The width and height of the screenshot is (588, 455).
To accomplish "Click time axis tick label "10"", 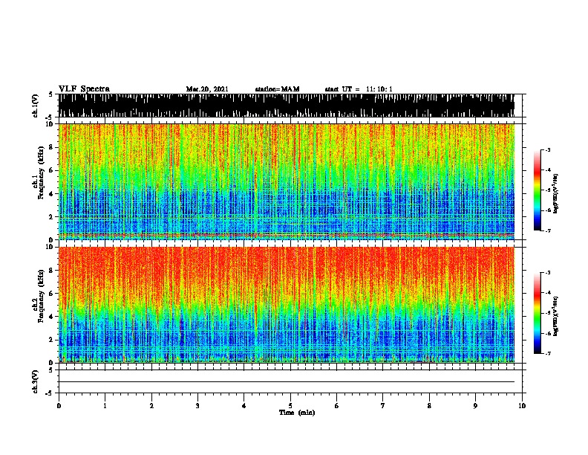I will click(522, 406).
